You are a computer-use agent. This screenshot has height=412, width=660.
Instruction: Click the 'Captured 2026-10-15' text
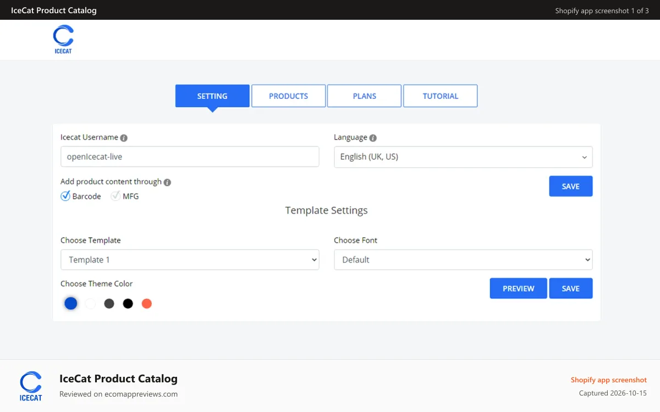pyautogui.click(x=613, y=393)
